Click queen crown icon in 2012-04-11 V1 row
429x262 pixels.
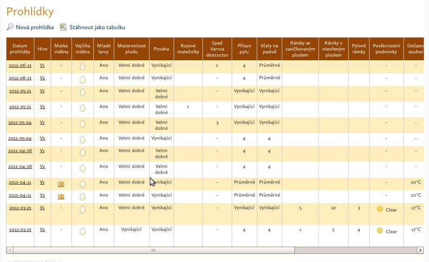click(x=61, y=184)
